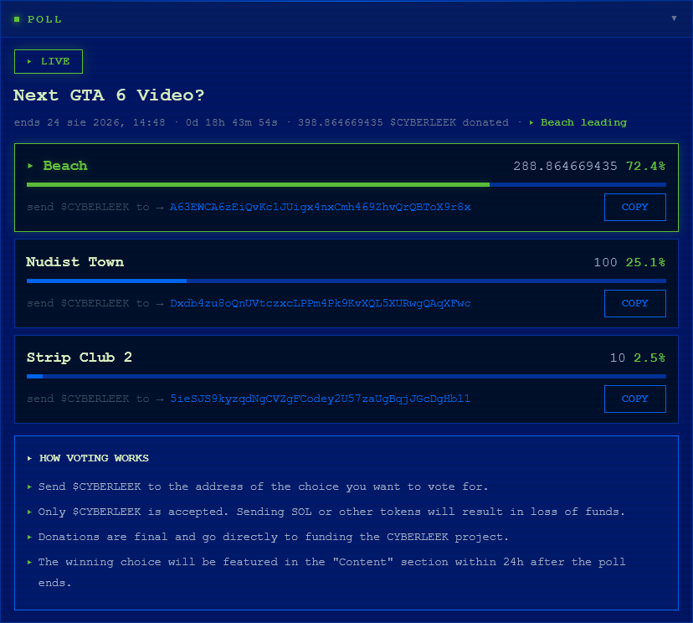
Task: Click the 25.1% Nudist Town percentage
Action: click(x=645, y=262)
